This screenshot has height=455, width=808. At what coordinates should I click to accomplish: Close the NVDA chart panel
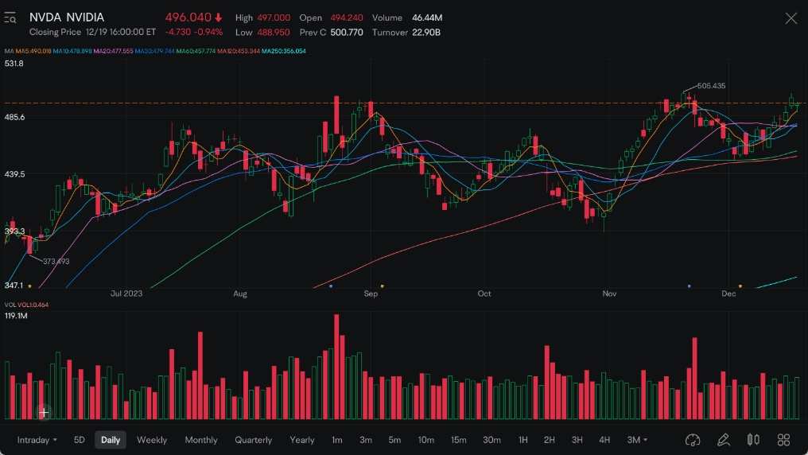pyautogui.click(x=791, y=19)
